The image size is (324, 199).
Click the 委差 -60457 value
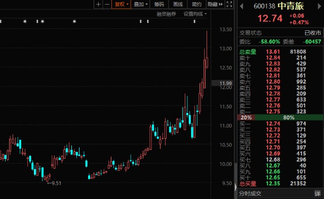pyautogui.click(x=312, y=42)
